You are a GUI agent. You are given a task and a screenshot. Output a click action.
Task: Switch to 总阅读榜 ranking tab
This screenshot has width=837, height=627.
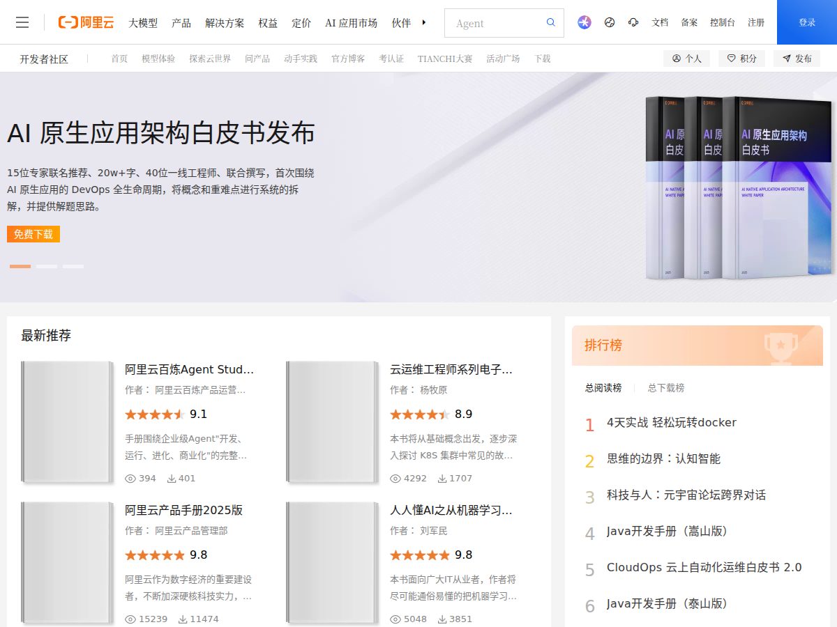pyautogui.click(x=603, y=388)
